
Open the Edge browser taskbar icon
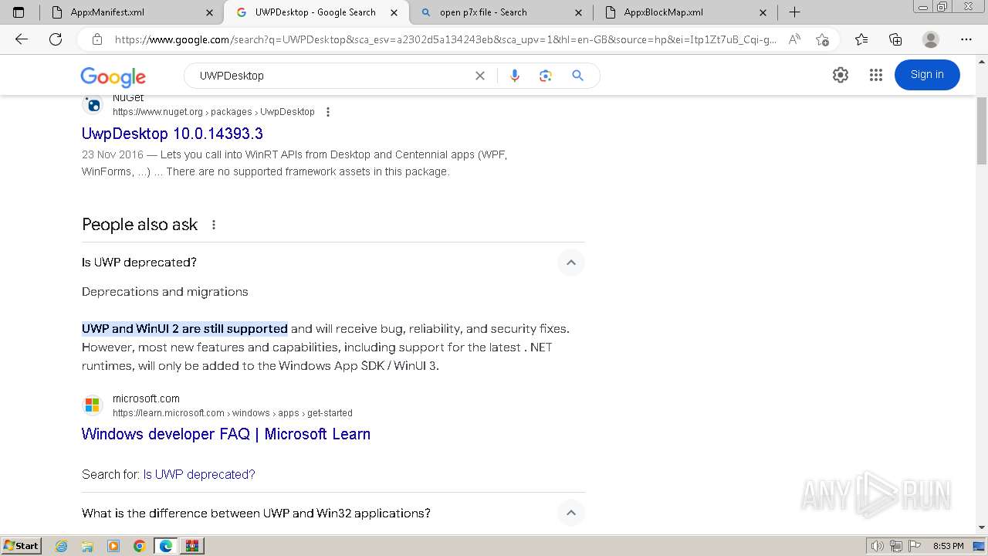[165, 546]
